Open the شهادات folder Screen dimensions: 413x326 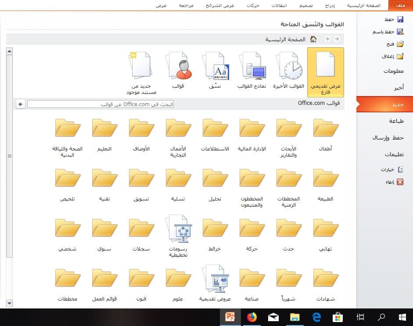point(325,285)
